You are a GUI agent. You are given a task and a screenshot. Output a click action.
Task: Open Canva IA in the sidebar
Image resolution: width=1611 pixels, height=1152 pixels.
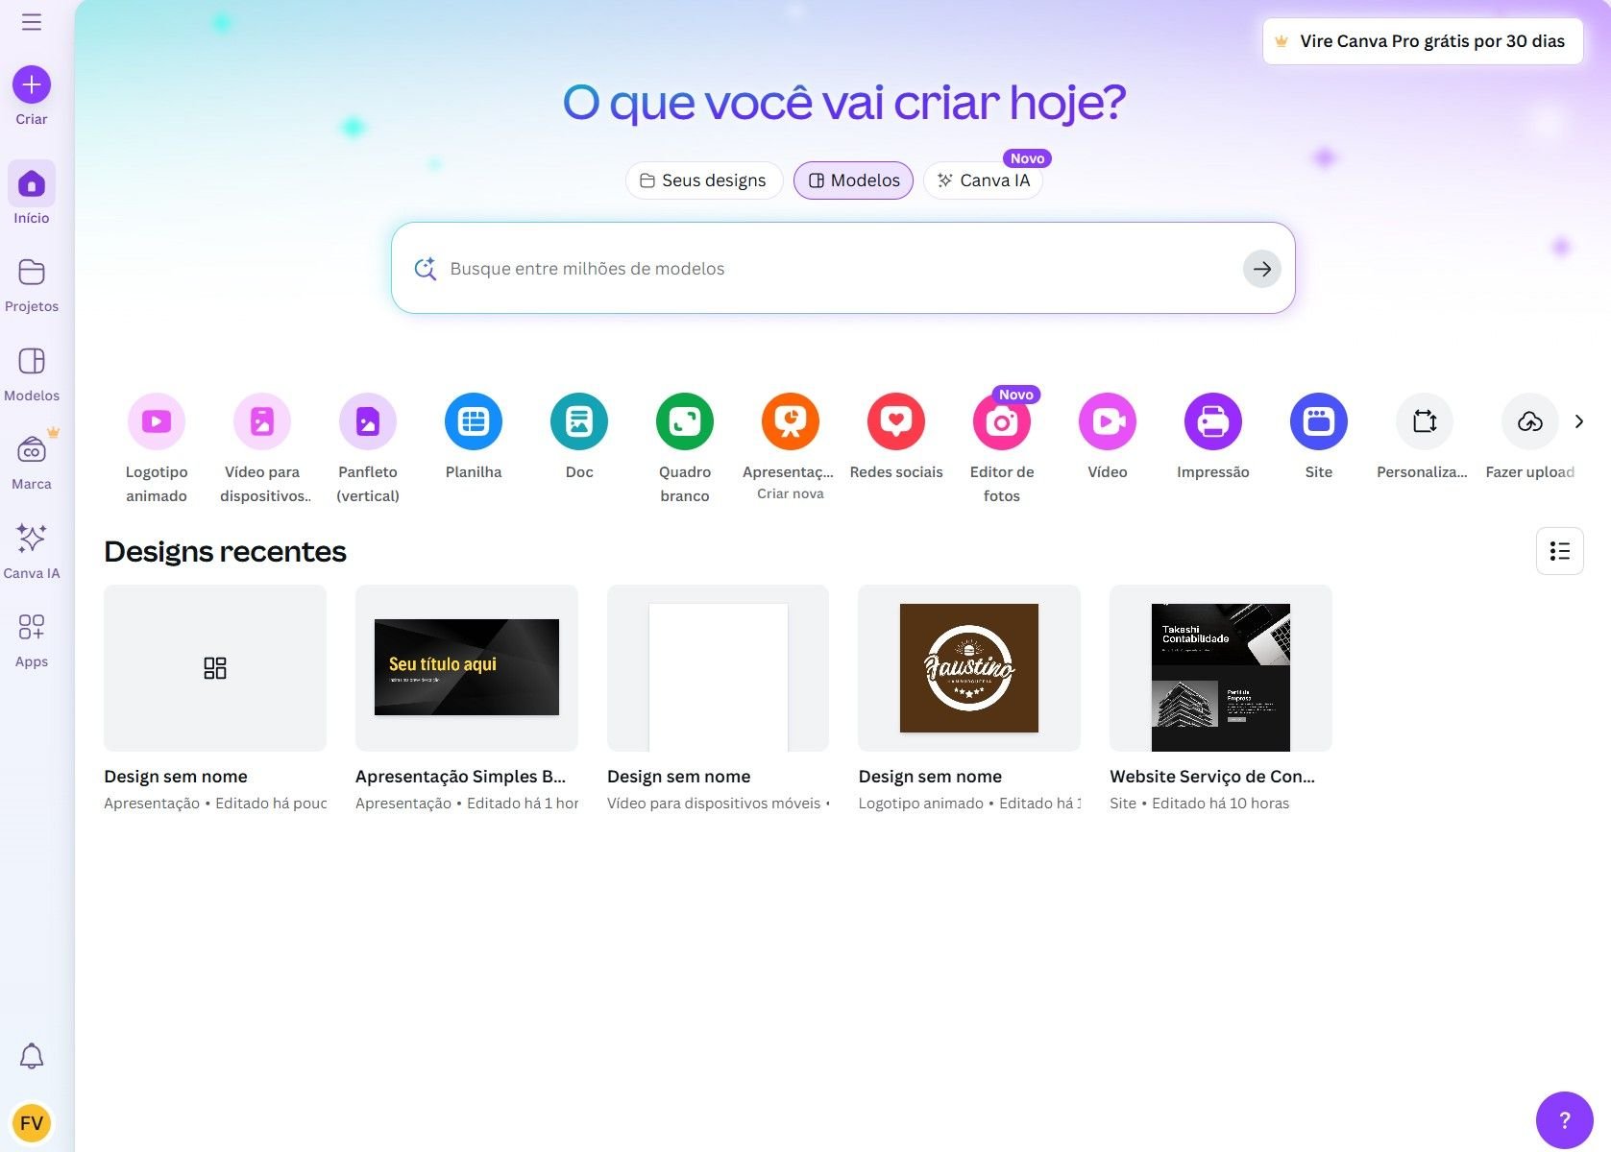(x=32, y=551)
